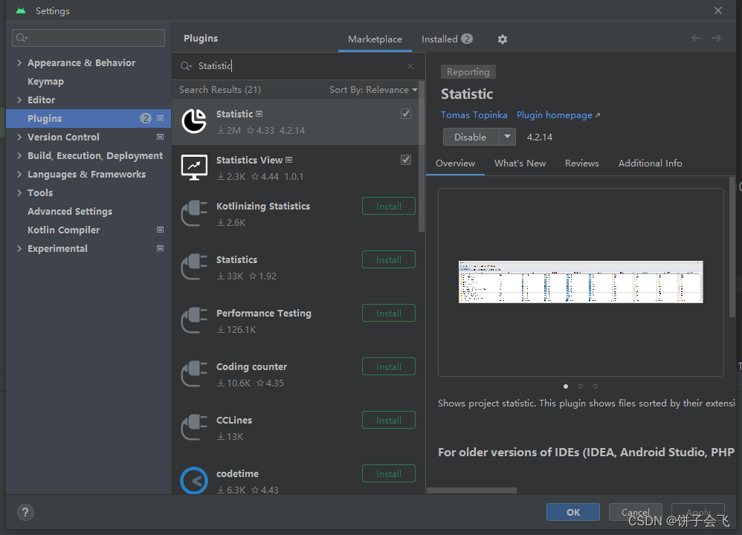Uncheck the Statistic plugin checkbox

click(405, 113)
